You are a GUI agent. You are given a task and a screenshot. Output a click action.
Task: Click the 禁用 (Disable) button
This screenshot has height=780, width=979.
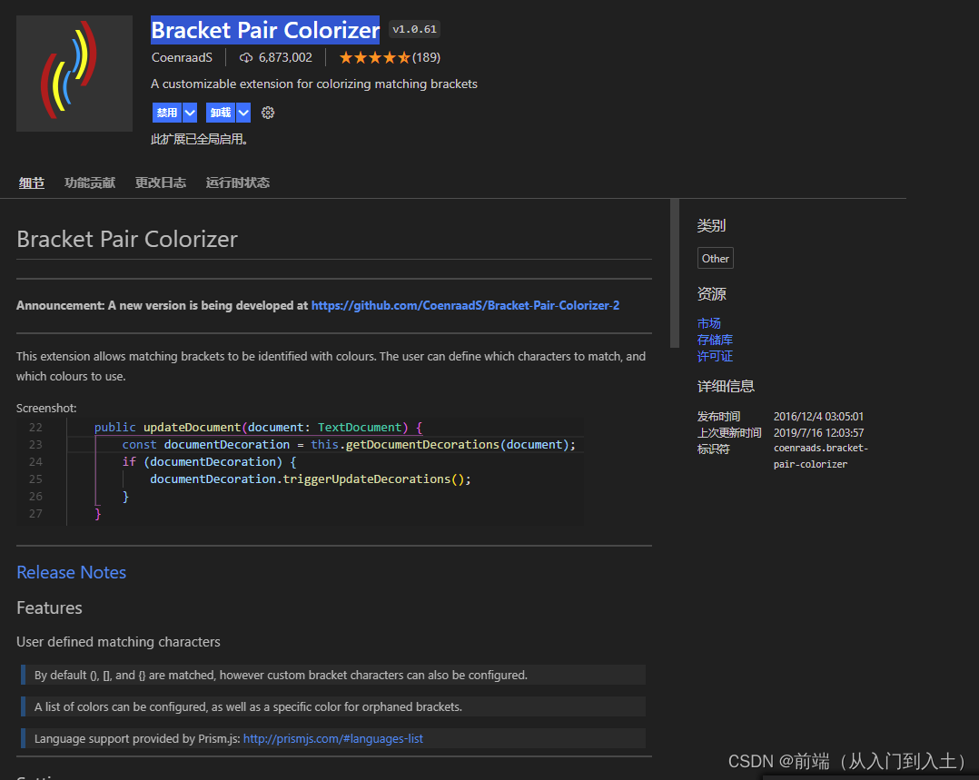pyautogui.click(x=167, y=113)
